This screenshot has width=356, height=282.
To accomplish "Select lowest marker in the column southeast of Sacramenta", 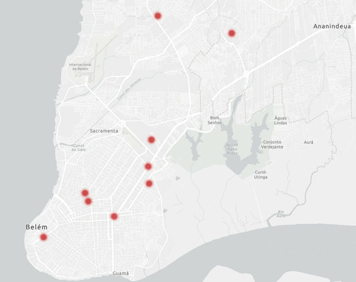I will point(149,183).
